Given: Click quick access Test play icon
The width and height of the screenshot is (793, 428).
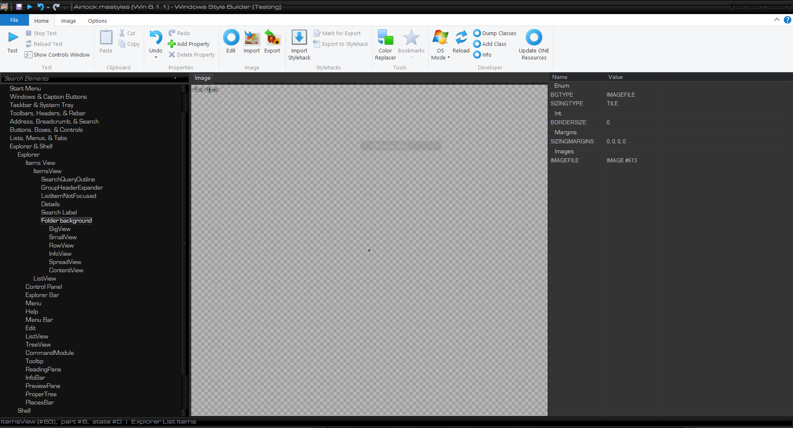Looking at the screenshot, I should [x=30, y=7].
